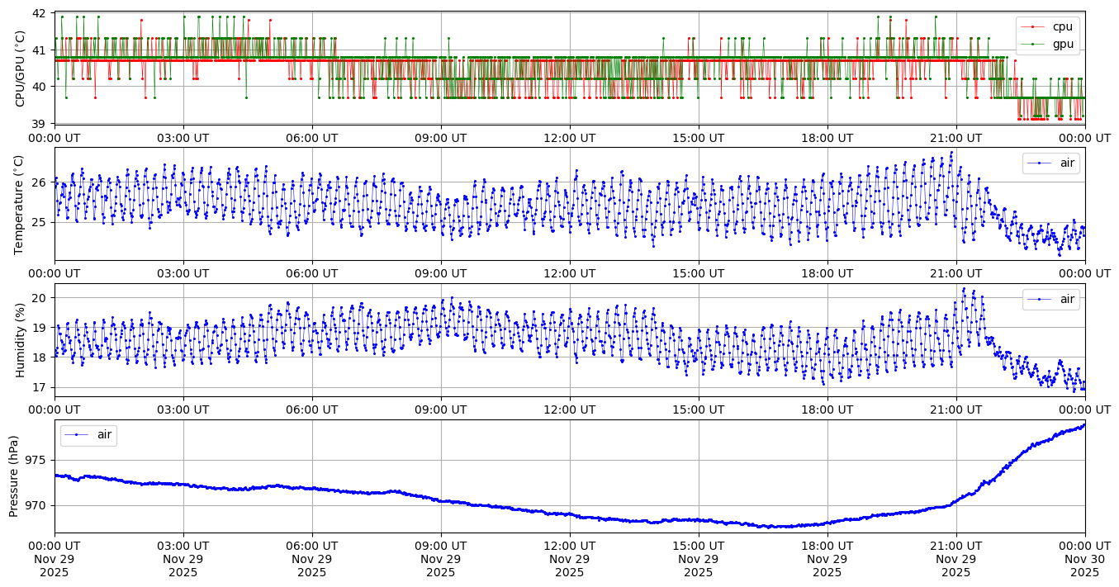Click the Humidity (%) y-axis label

[21, 339]
